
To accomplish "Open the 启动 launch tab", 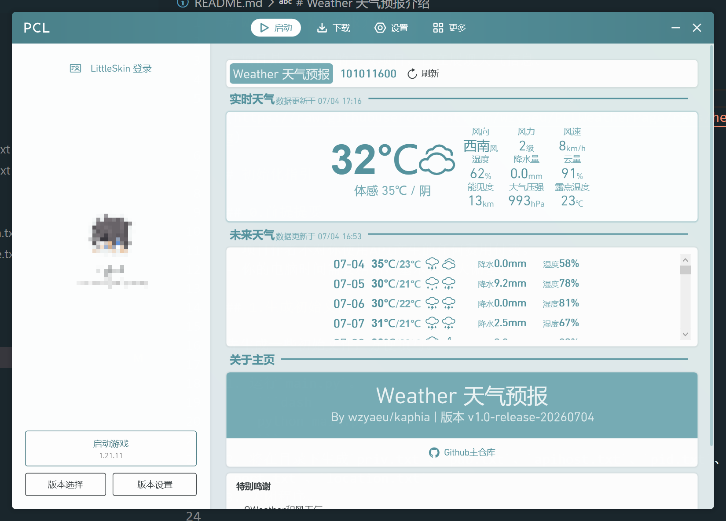I will pyautogui.click(x=276, y=28).
